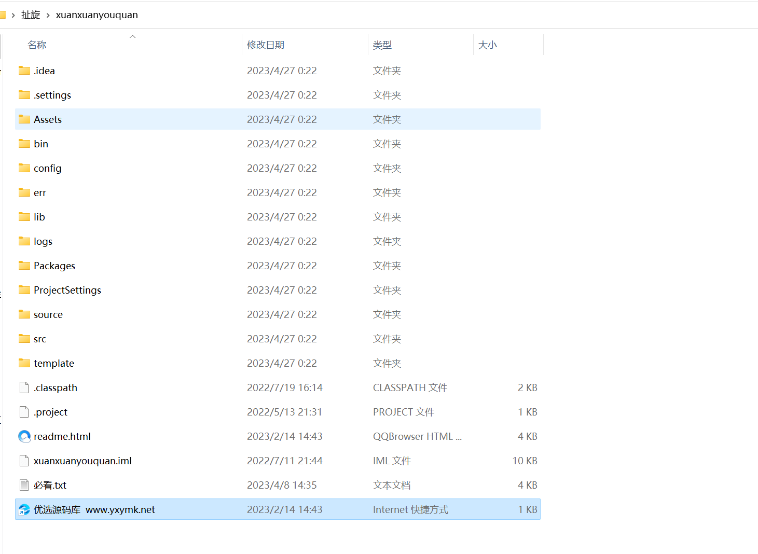Click the type CLASSPATH 文件

pyautogui.click(x=410, y=387)
